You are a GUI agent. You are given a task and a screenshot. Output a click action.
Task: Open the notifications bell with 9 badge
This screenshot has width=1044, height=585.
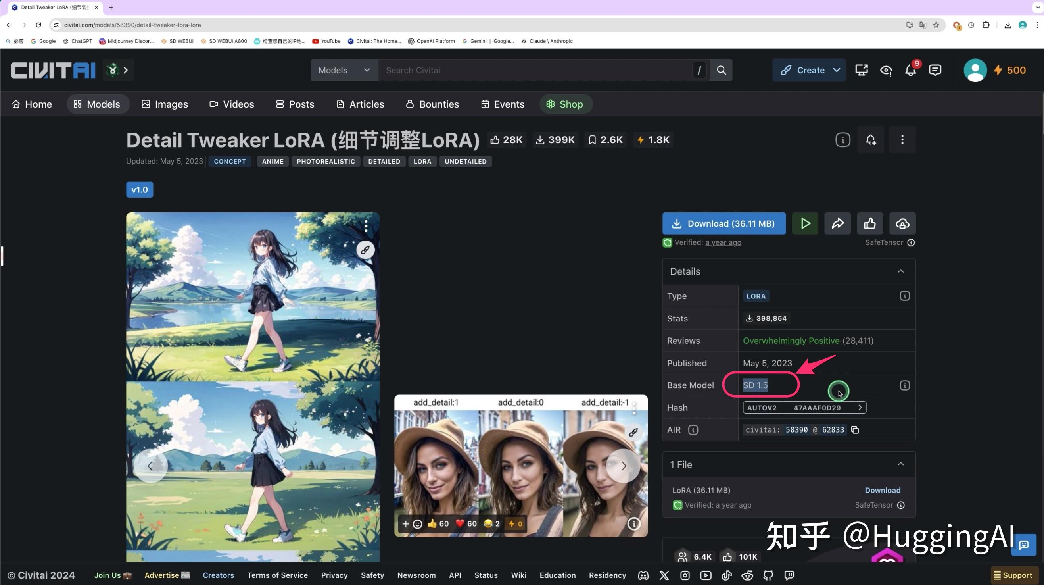(910, 70)
